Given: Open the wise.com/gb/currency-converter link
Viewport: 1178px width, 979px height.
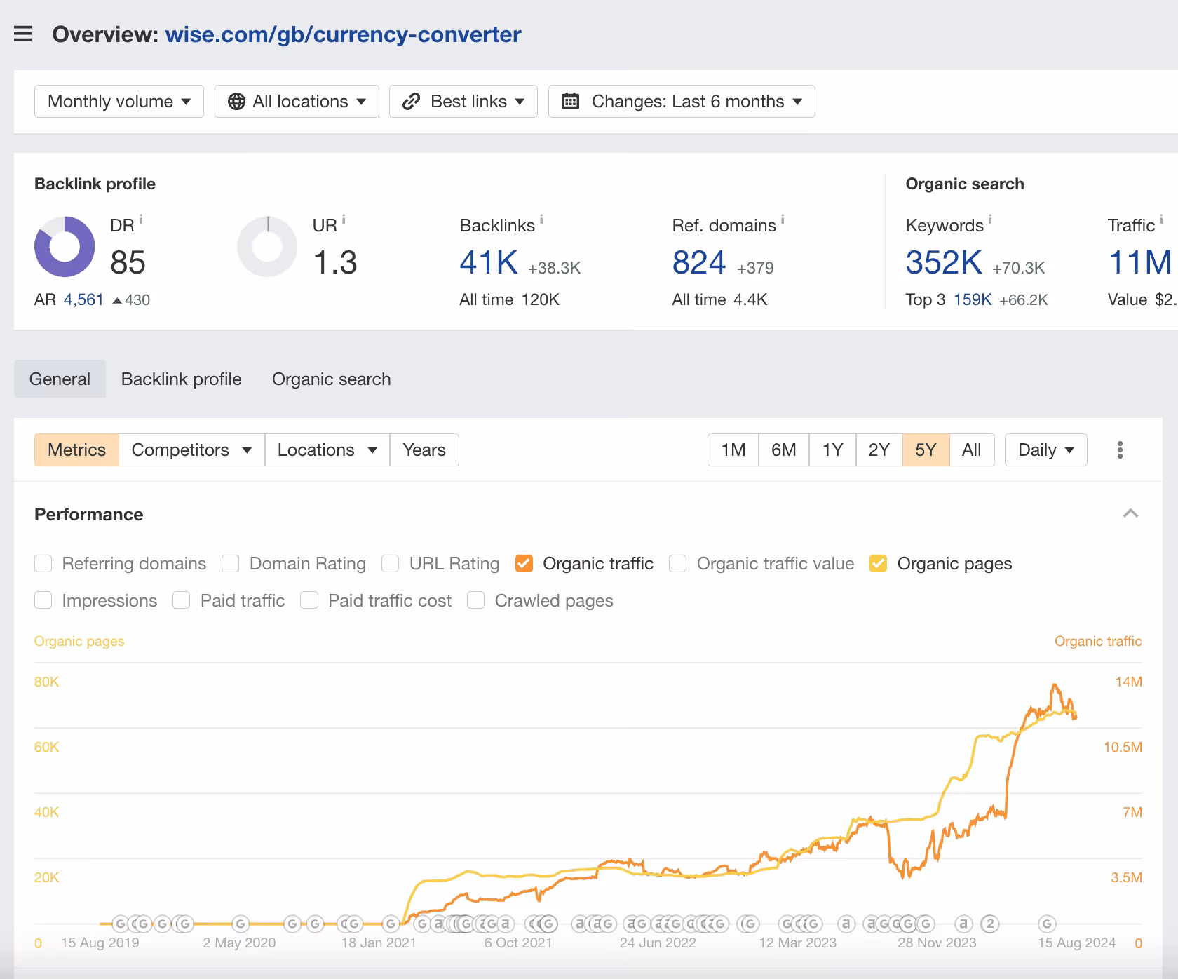Looking at the screenshot, I should (343, 34).
